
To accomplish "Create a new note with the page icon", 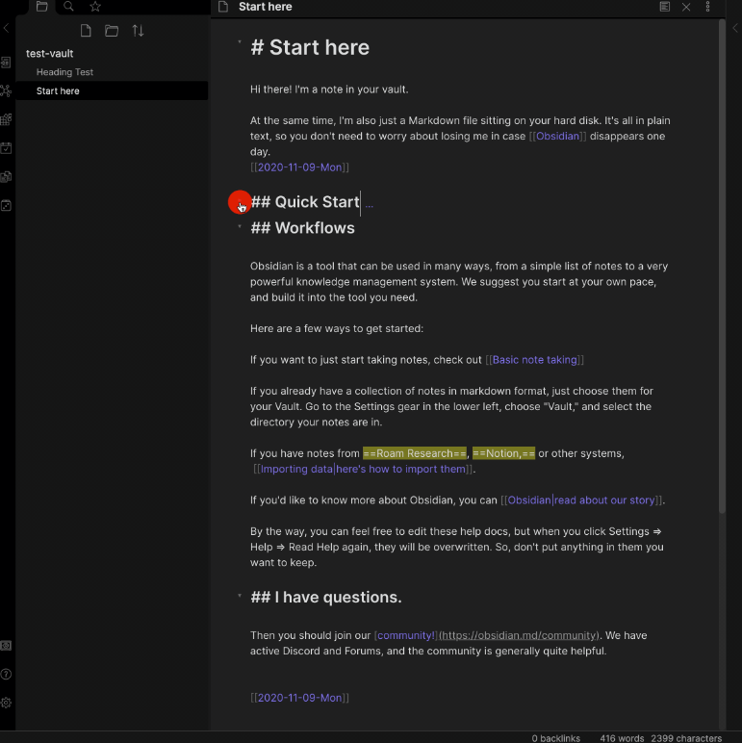I will click(x=86, y=31).
